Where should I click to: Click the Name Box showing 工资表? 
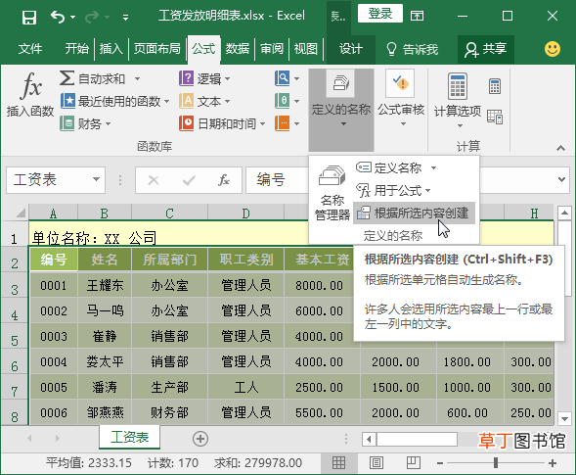49,180
